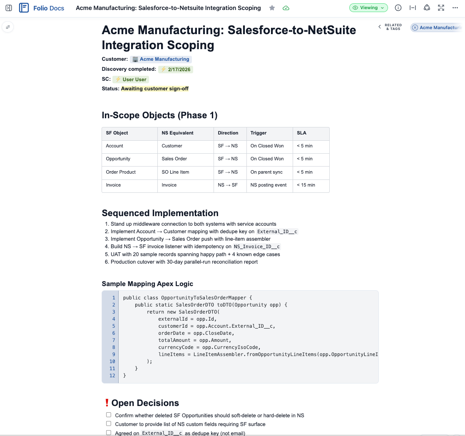Open the Viewing mode dropdown

pos(368,7)
